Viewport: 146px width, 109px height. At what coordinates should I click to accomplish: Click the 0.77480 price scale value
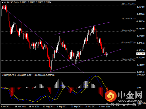(x=141, y=7)
